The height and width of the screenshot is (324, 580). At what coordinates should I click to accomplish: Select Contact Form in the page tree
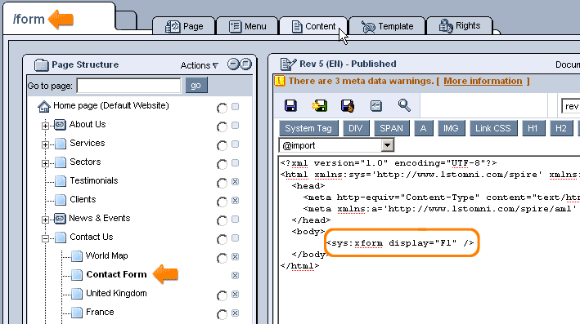pyautogui.click(x=116, y=274)
